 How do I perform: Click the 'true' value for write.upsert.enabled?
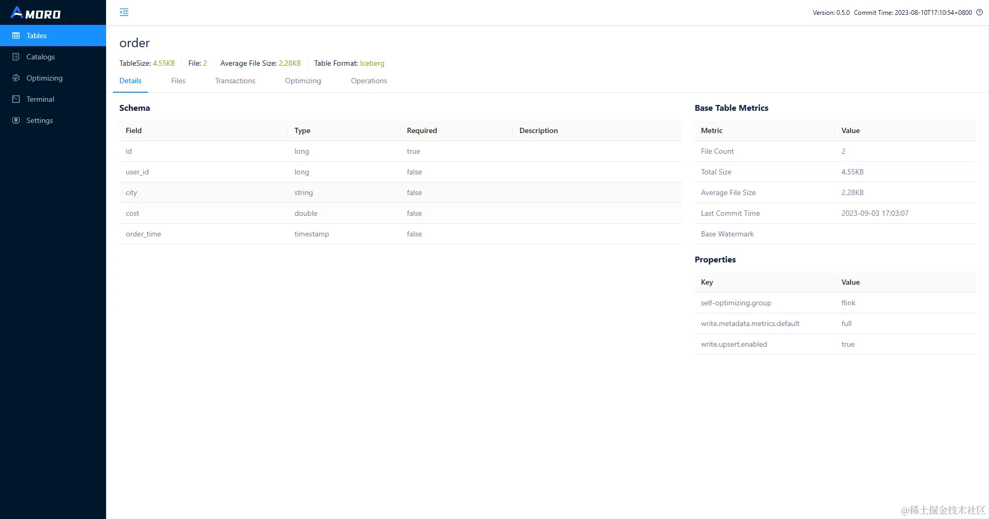tap(848, 344)
